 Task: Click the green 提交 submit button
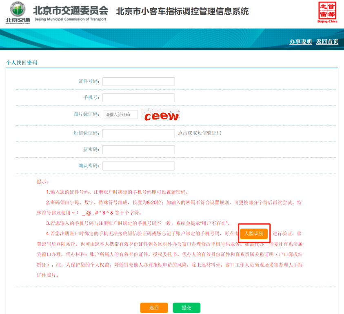[186, 307]
